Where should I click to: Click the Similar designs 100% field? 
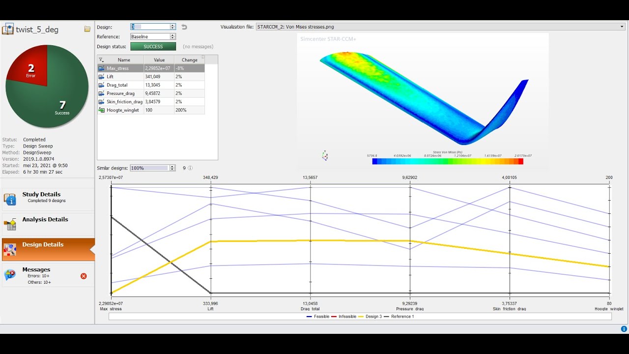[150, 168]
